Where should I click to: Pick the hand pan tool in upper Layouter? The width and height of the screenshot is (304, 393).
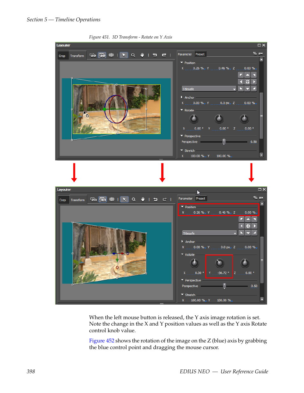pos(142,55)
